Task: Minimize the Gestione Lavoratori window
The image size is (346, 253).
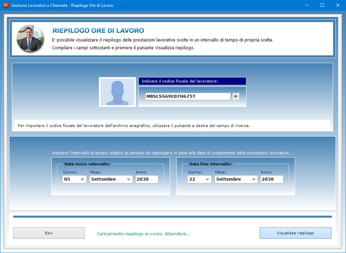Action: (x=304, y=5)
